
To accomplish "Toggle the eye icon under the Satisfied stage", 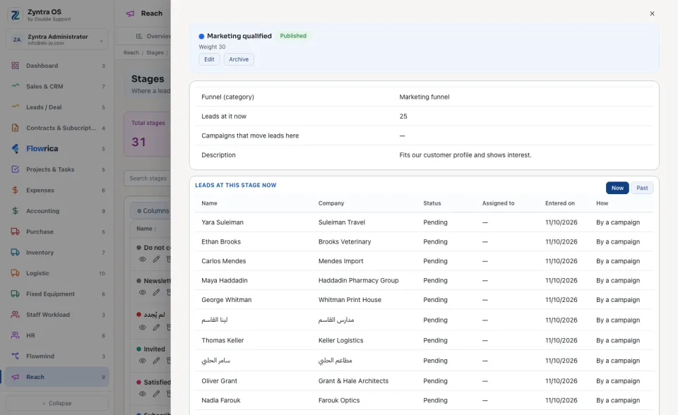I will pyautogui.click(x=142, y=394).
